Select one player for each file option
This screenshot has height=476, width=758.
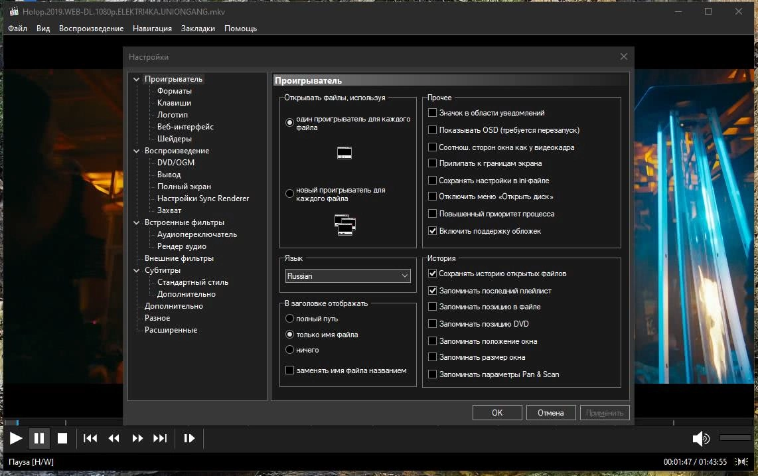(x=289, y=123)
